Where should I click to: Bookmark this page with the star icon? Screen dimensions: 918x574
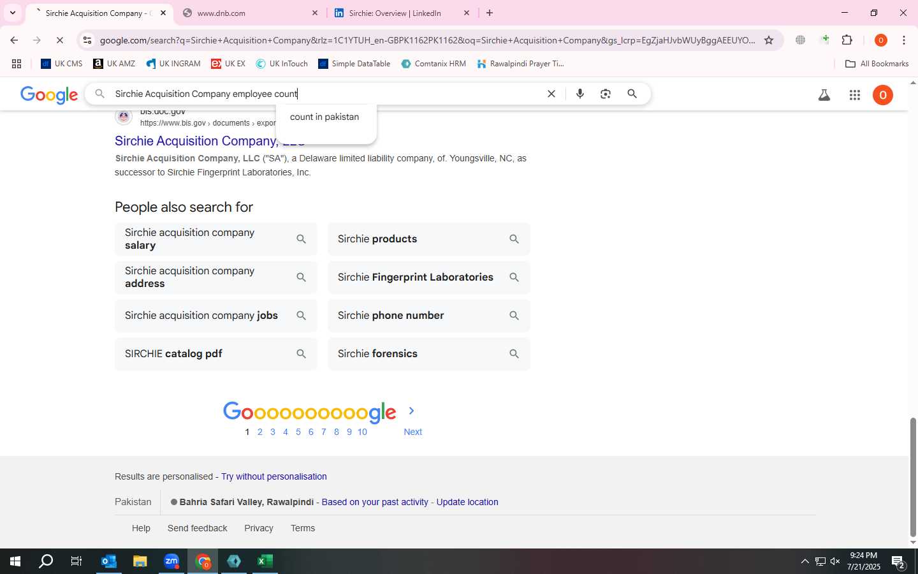pos(769,40)
